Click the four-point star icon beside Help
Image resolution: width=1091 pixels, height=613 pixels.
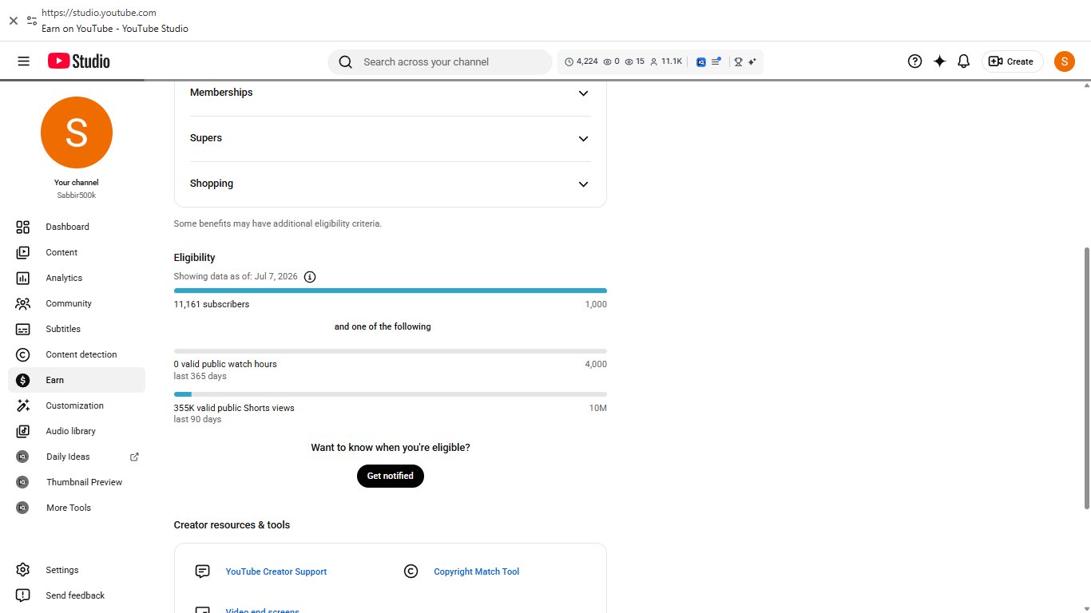[940, 61]
